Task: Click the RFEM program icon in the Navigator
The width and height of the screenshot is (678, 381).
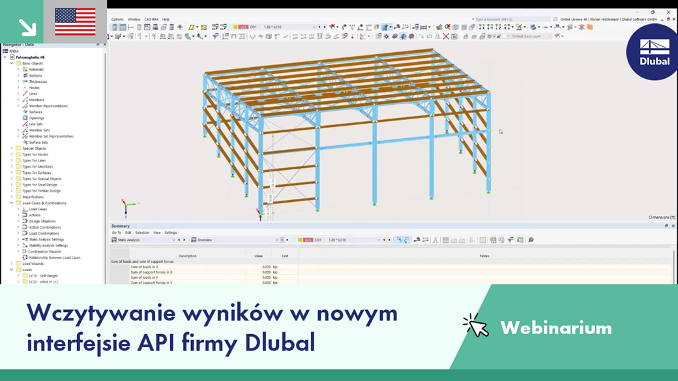Action: pos(5,51)
